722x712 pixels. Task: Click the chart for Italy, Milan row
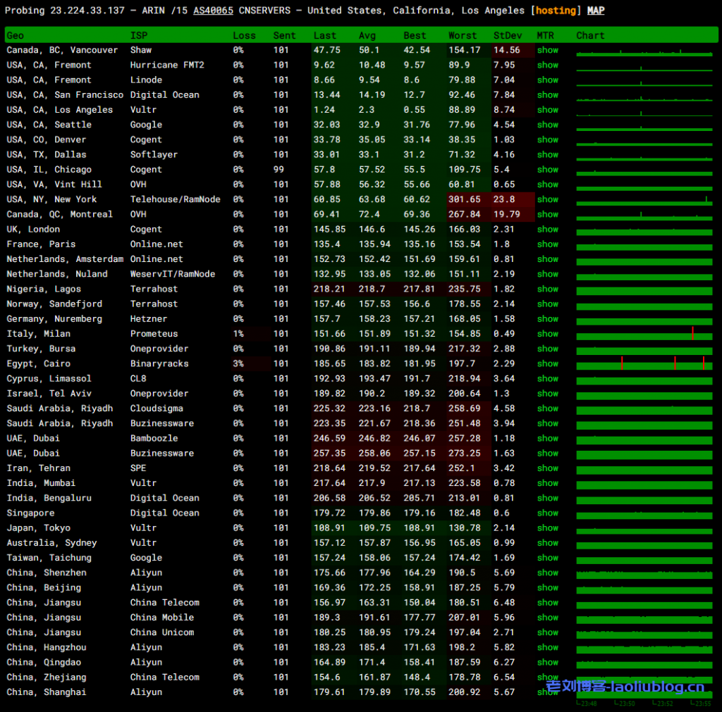point(644,335)
